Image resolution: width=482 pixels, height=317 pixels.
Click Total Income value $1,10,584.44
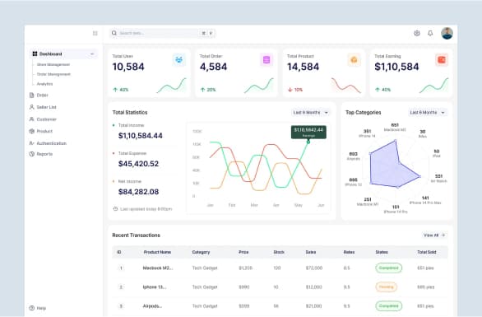click(141, 136)
